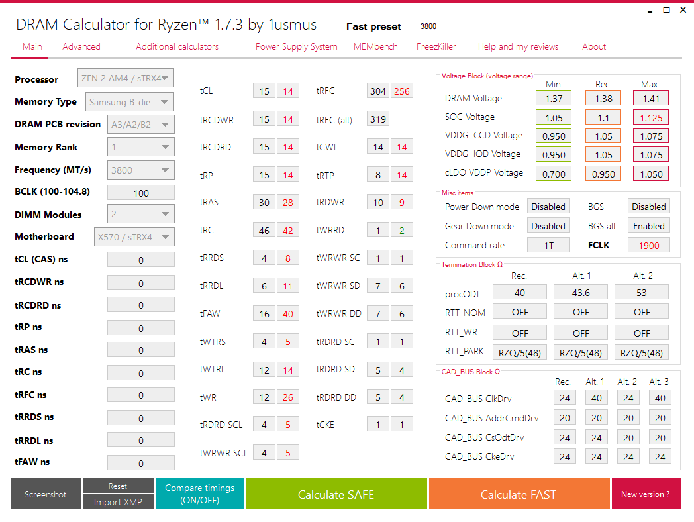The image size is (694, 522).
Task: Open the DRAM PCB revision dropdown
Action: click(141, 125)
